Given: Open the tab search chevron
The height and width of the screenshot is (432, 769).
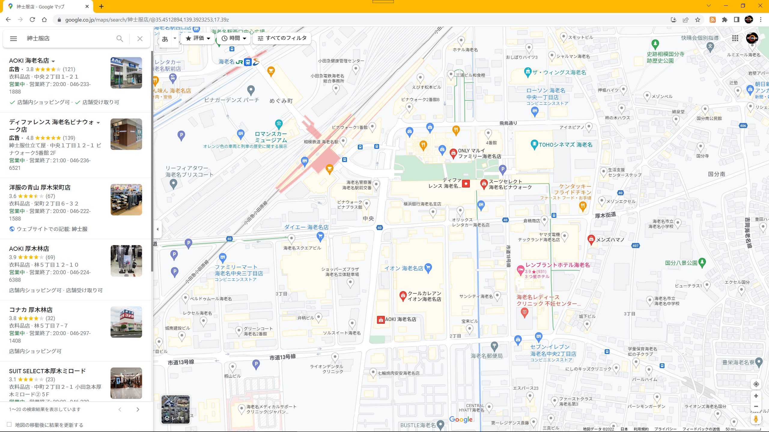Looking at the screenshot, I should (x=709, y=6).
